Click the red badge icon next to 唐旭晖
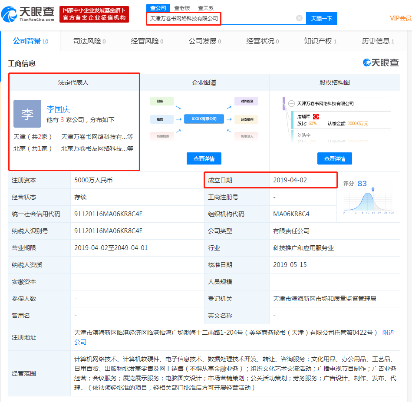 pyautogui.click(x=316, y=116)
